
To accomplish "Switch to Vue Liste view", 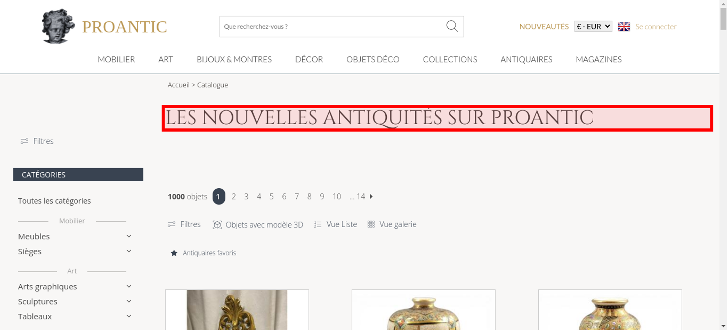I will tap(336, 224).
